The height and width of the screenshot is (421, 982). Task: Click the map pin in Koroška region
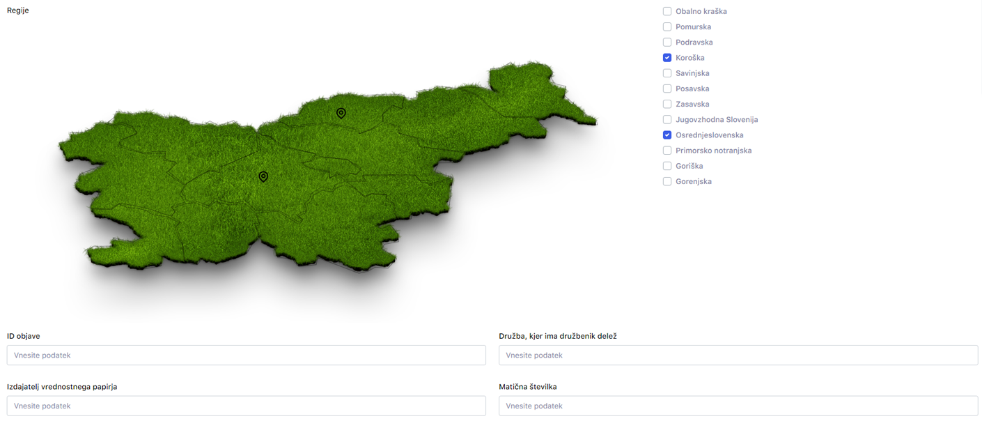coord(341,113)
